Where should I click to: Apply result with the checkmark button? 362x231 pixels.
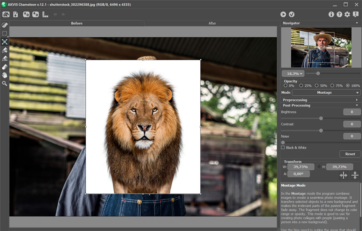click(292, 14)
